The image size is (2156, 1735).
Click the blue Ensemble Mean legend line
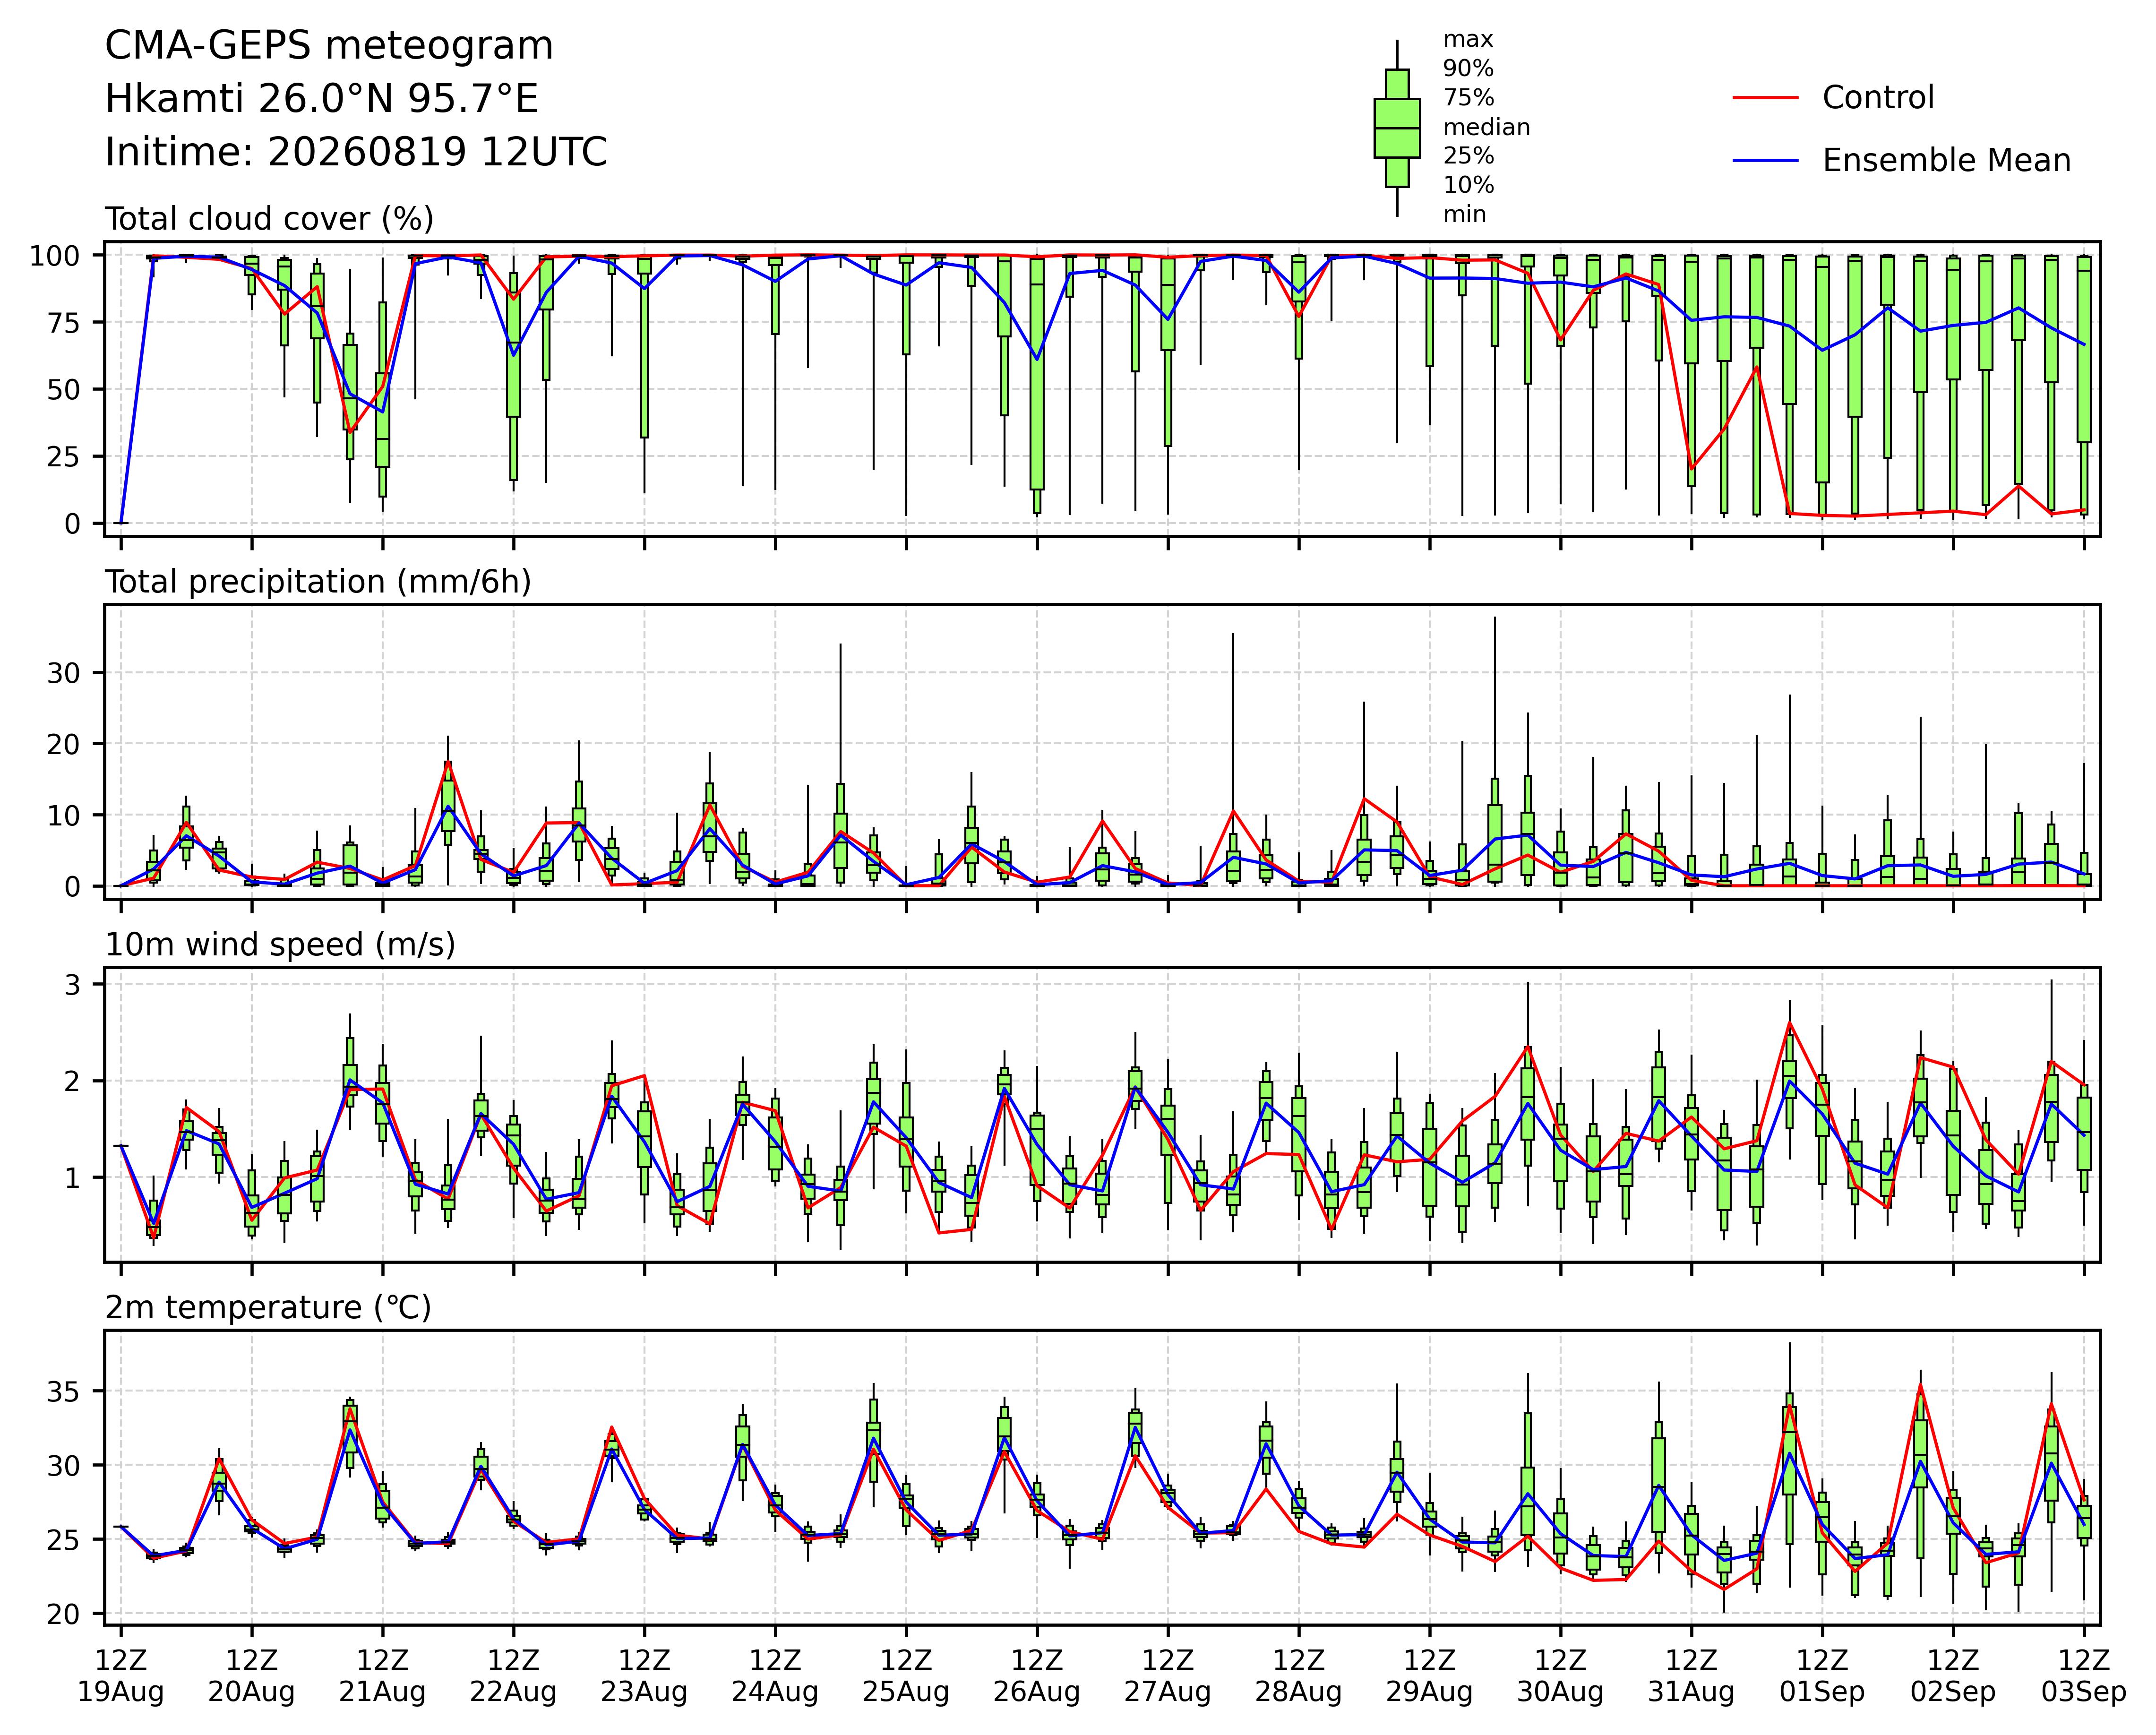[1766, 161]
